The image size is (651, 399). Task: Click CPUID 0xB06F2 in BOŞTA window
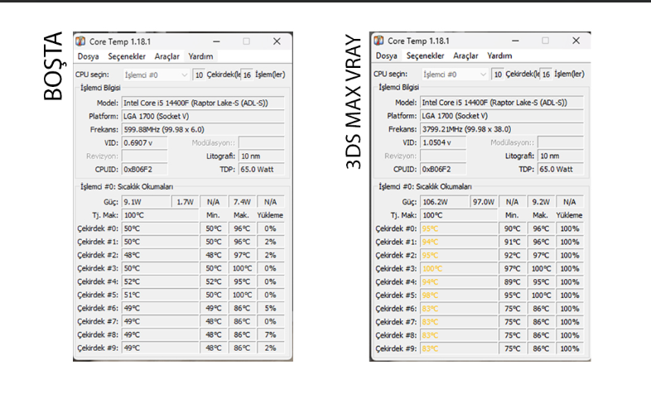click(144, 169)
